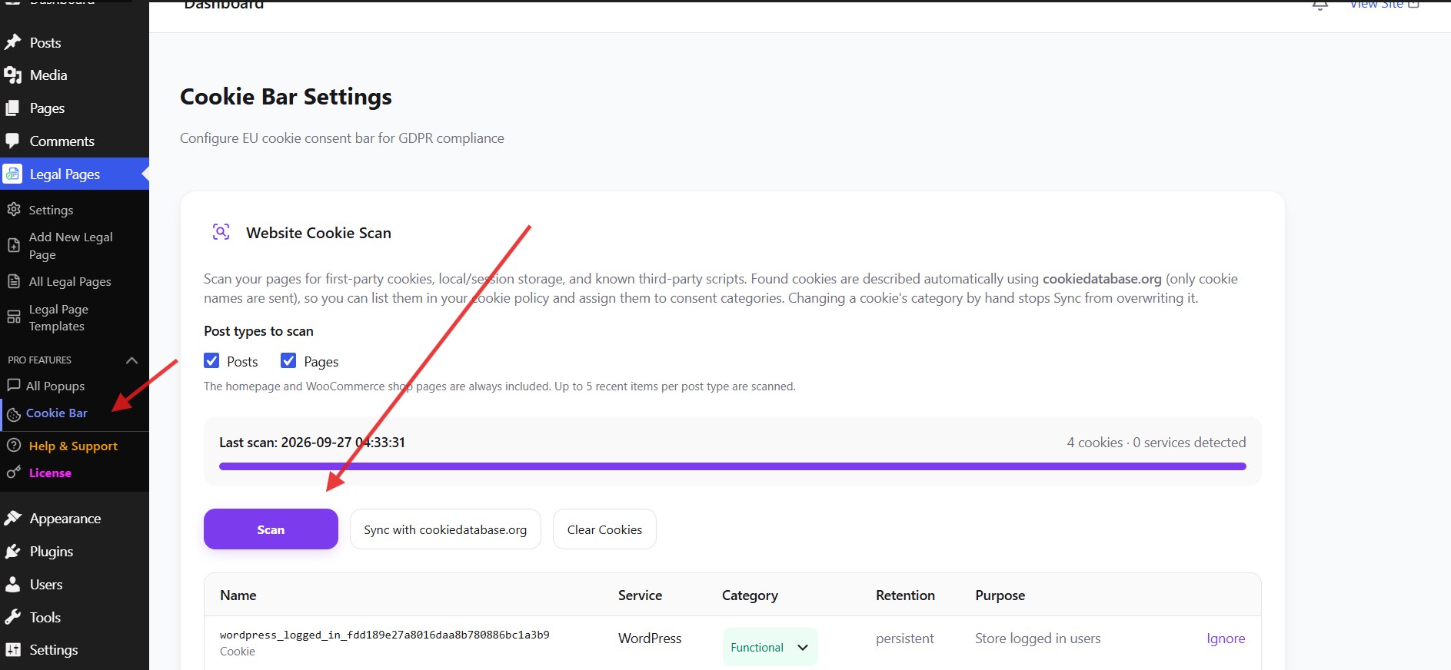Viewport: 1451px width, 670px height.
Task: Click the Legal Page Templates icon
Action: click(x=14, y=317)
